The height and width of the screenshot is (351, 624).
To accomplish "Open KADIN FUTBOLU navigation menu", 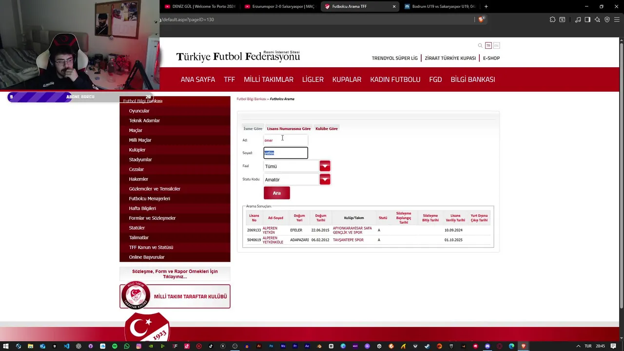I will coord(395,79).
